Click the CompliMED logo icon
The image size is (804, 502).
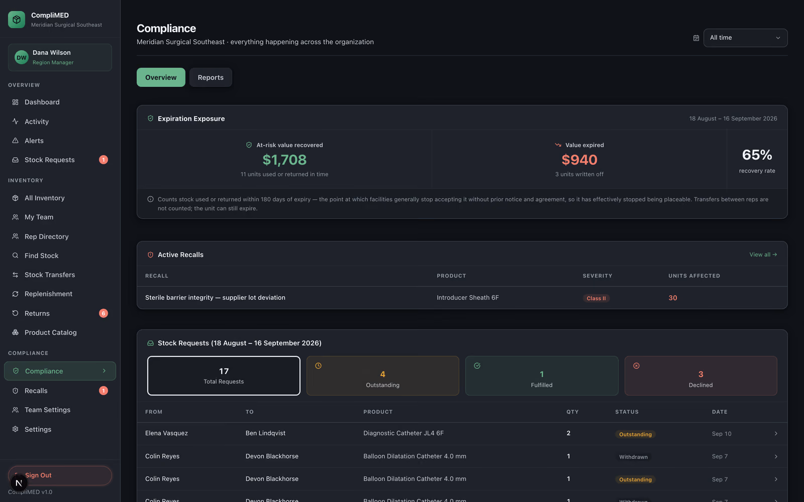[x=17, y=20]
